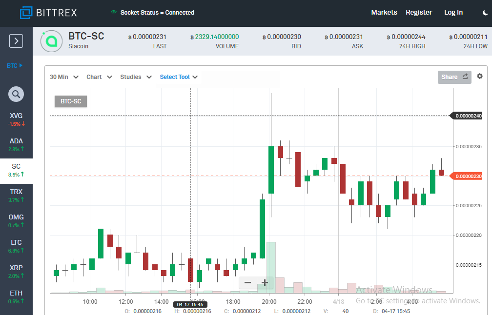Image resolution: width=492 pixels, height=315 pixels.
Task: Expand the BTC market selector
Action: pyautogui.click(x=15, y=65)
